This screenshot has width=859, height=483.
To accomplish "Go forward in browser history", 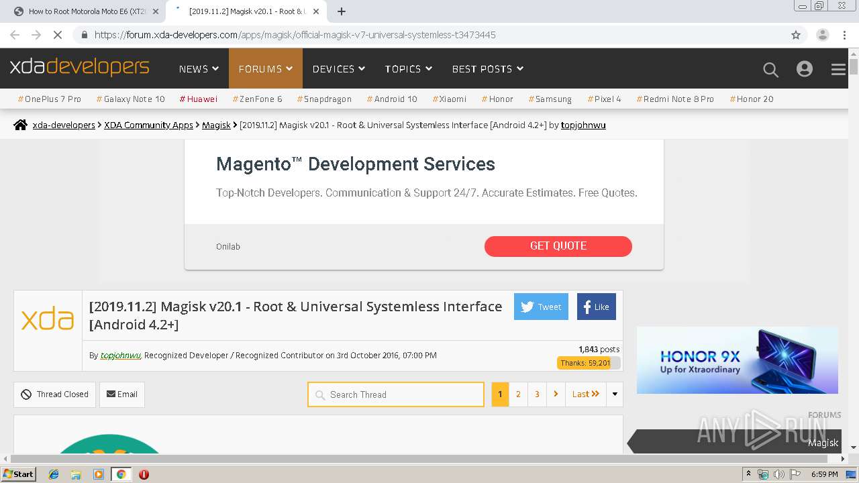I will tap(36, 35).
